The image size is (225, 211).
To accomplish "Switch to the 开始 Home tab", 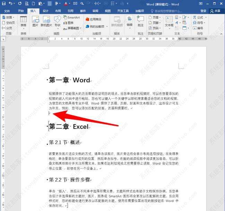I will click(x=21, y=11).
